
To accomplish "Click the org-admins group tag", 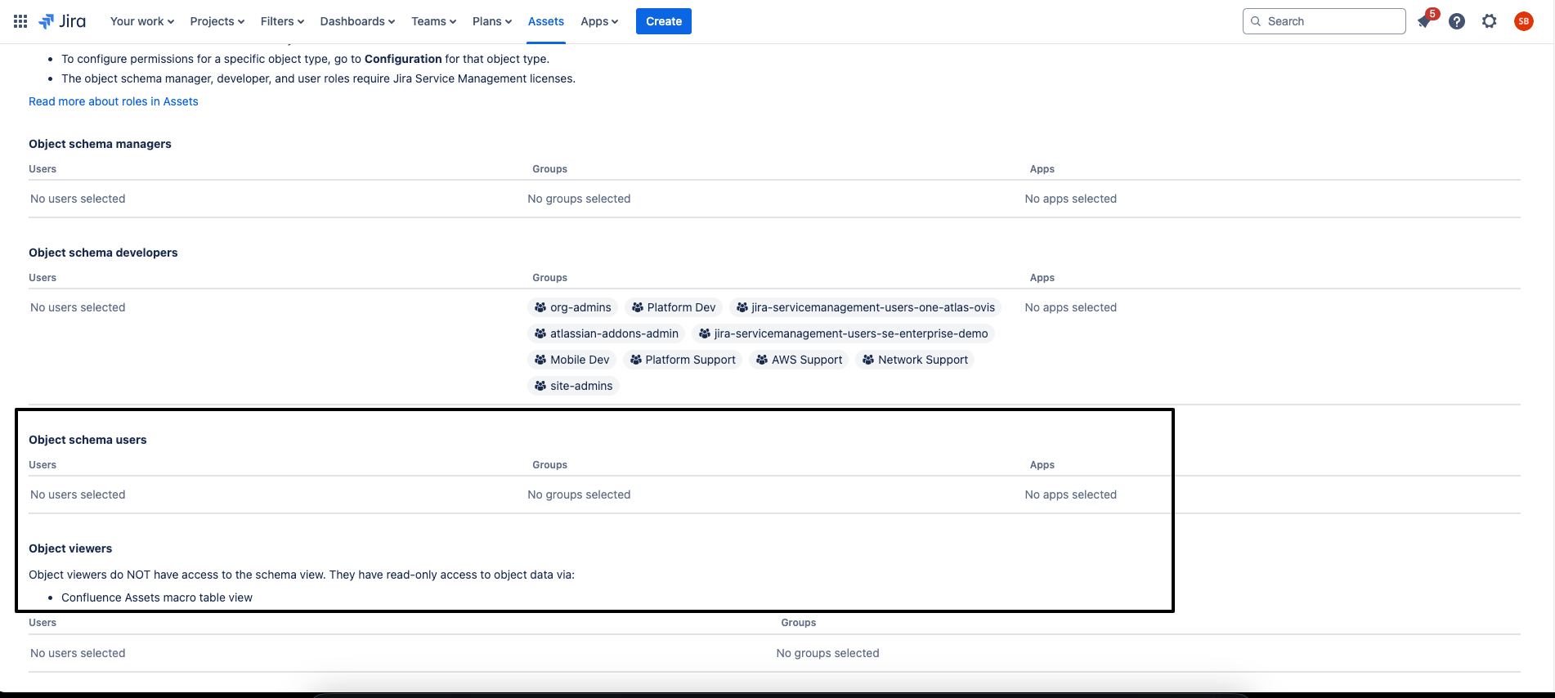I will [572, 307].
